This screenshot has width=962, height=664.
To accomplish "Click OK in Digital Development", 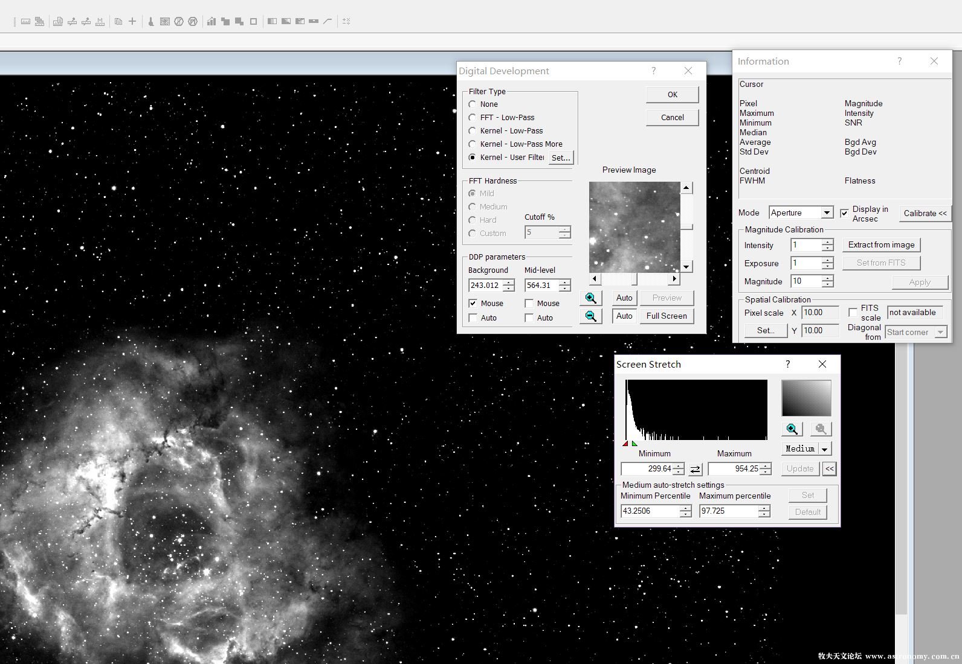I will 673,95.
